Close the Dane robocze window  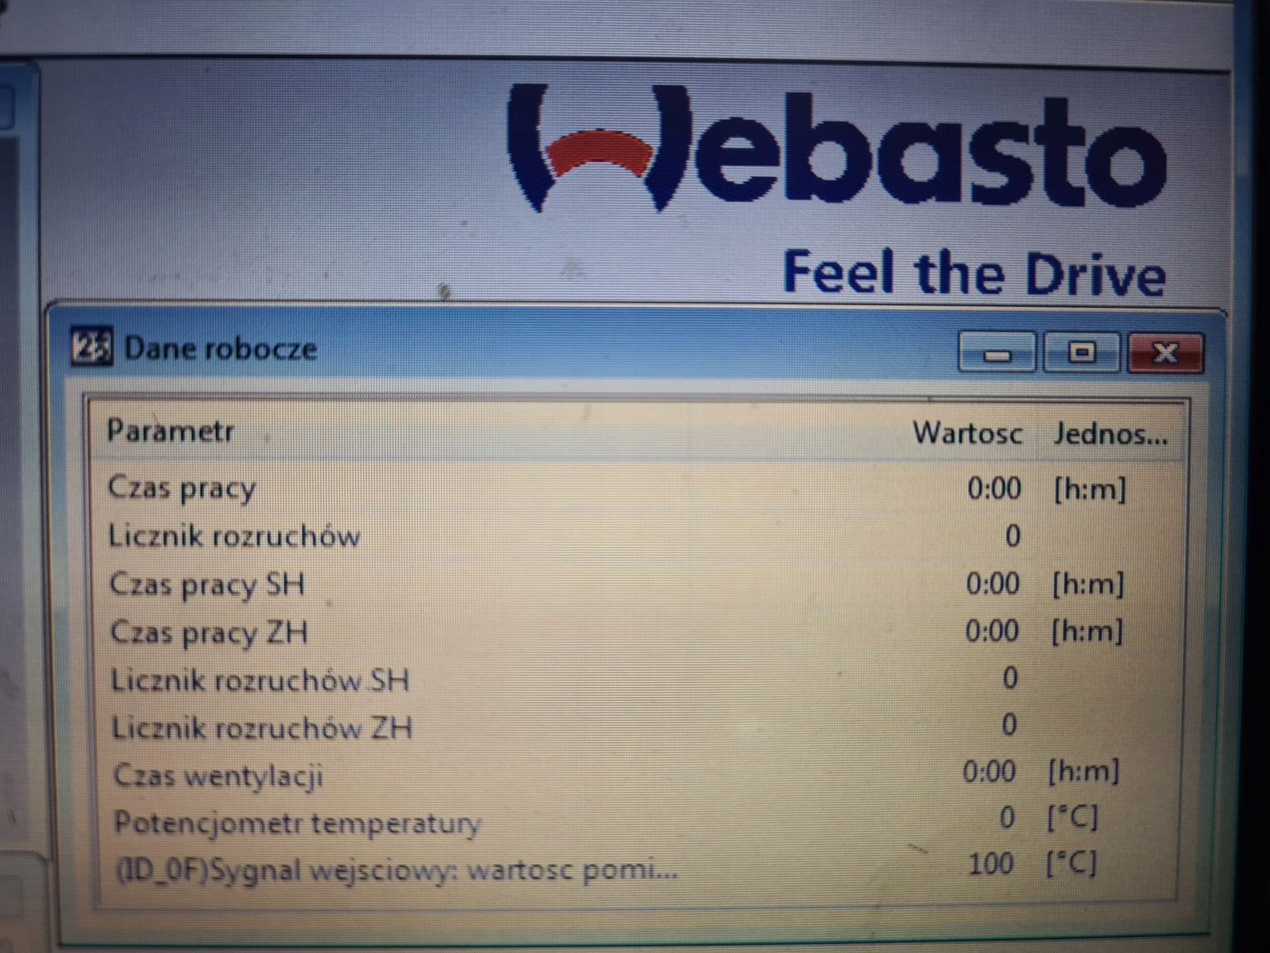point(1165,353)
